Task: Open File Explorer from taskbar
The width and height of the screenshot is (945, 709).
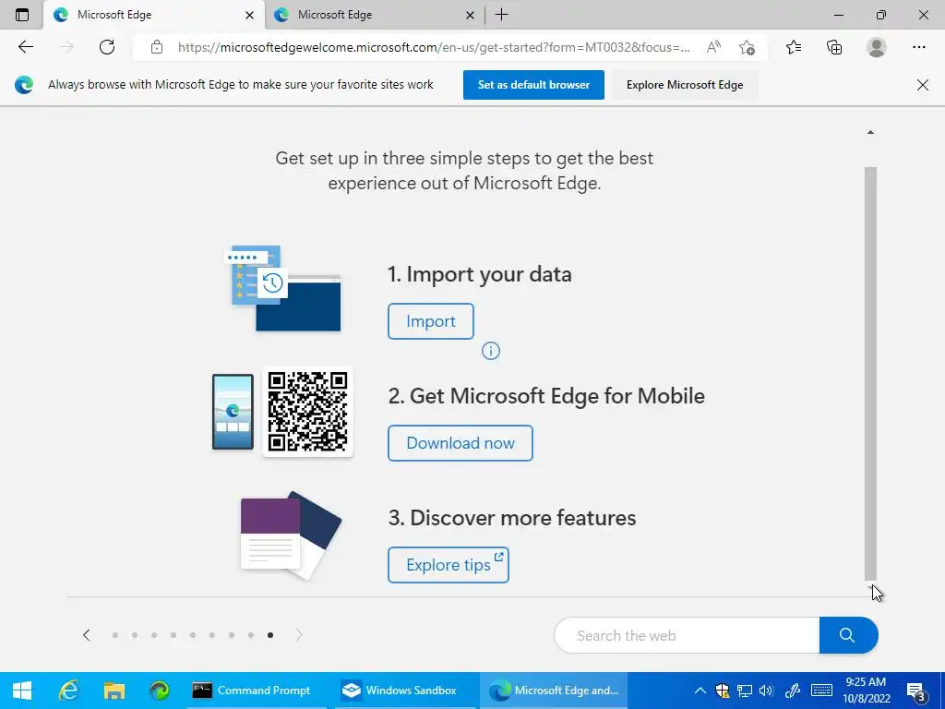Action: (x=114, y=691)
